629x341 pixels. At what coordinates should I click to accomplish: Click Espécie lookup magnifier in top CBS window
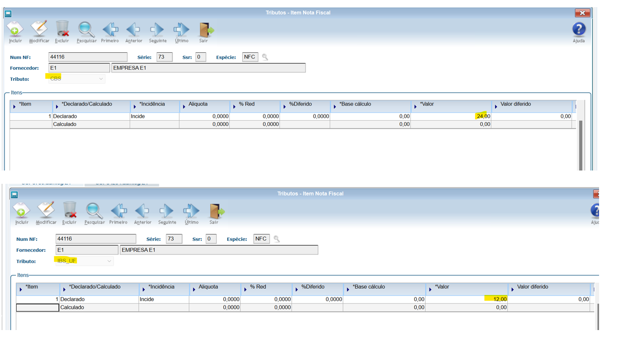click(265, 57)
